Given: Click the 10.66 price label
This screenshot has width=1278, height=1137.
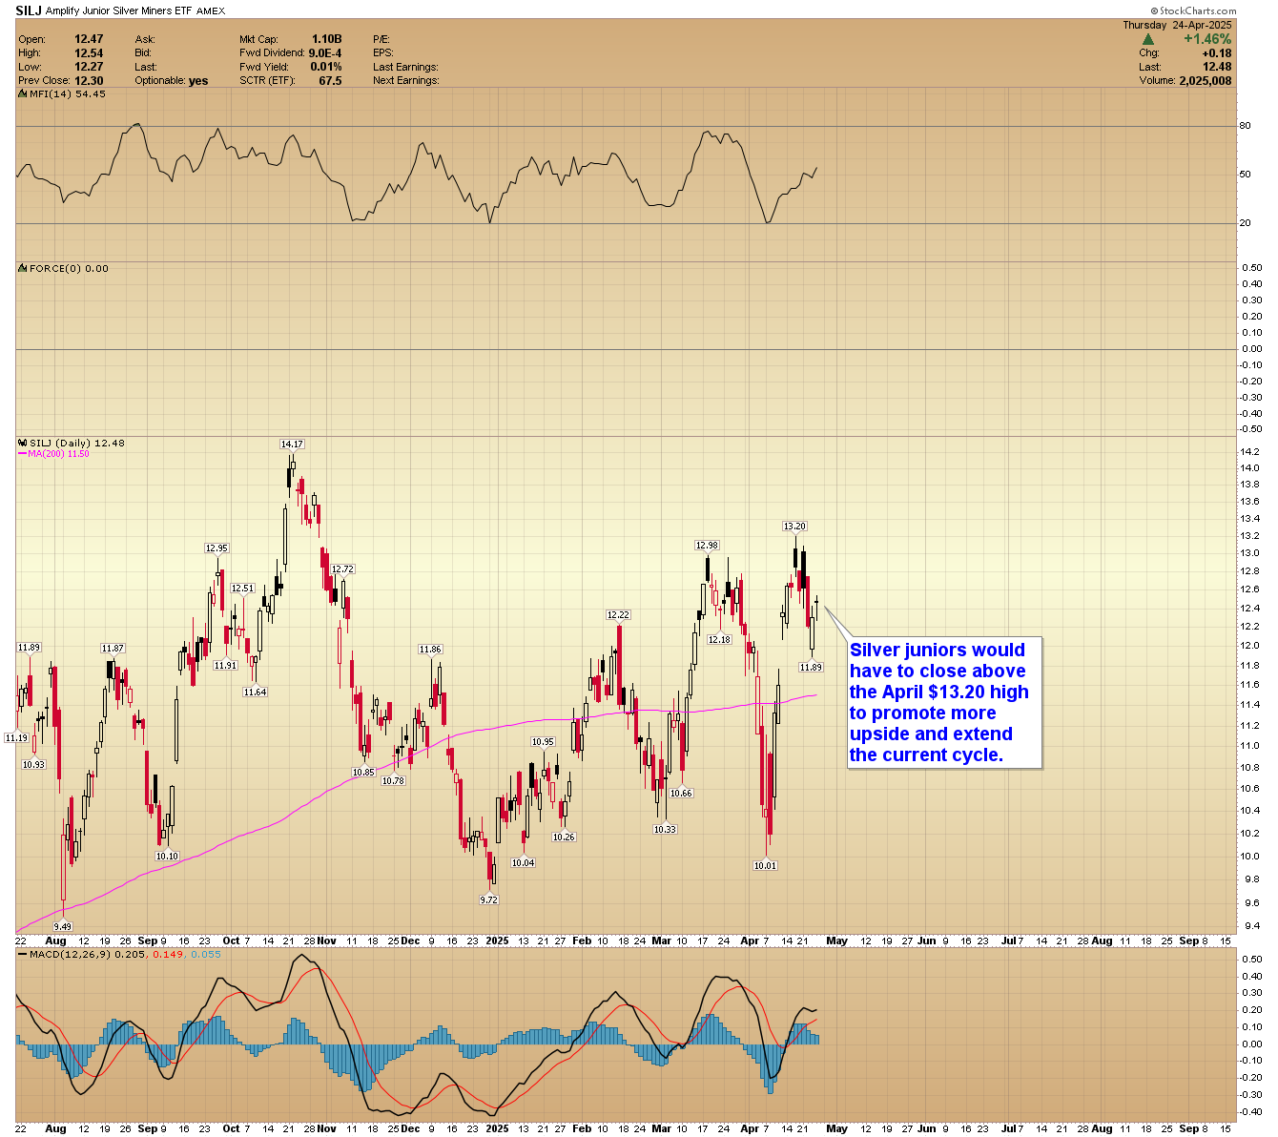Looking at the screenshot, I should [x=681, y=793].
